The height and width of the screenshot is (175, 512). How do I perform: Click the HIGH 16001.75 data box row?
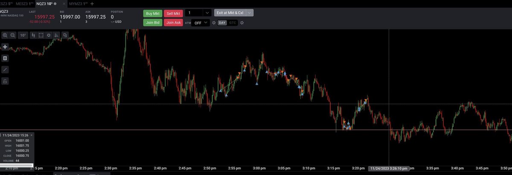(17, 146)
